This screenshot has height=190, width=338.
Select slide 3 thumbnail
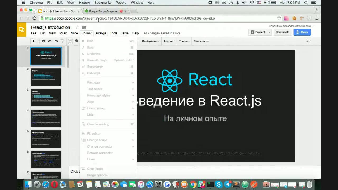coord(46,97)
